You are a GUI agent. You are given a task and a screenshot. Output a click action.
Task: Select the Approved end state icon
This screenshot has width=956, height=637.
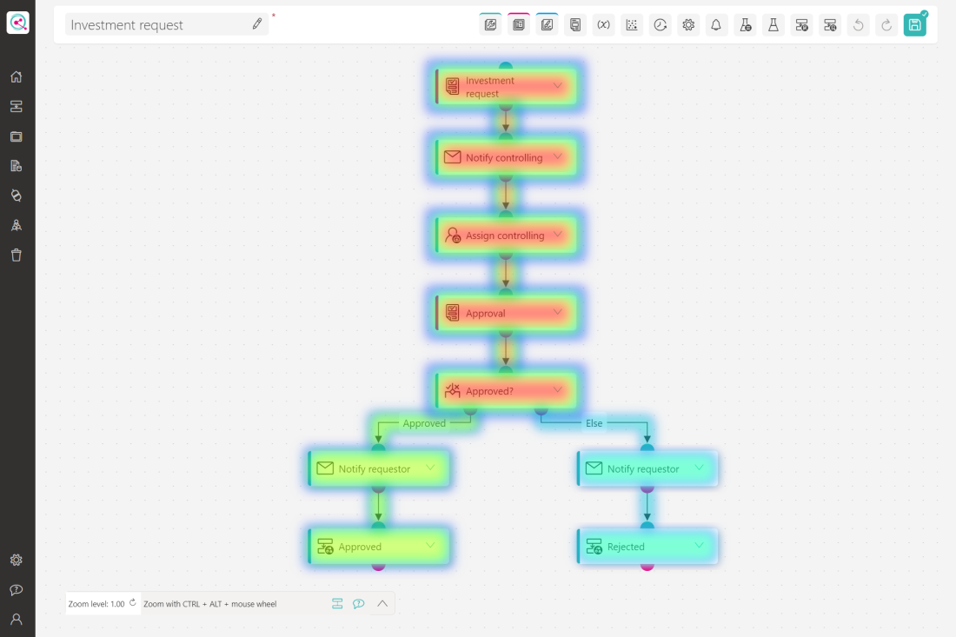click(325, 547)
